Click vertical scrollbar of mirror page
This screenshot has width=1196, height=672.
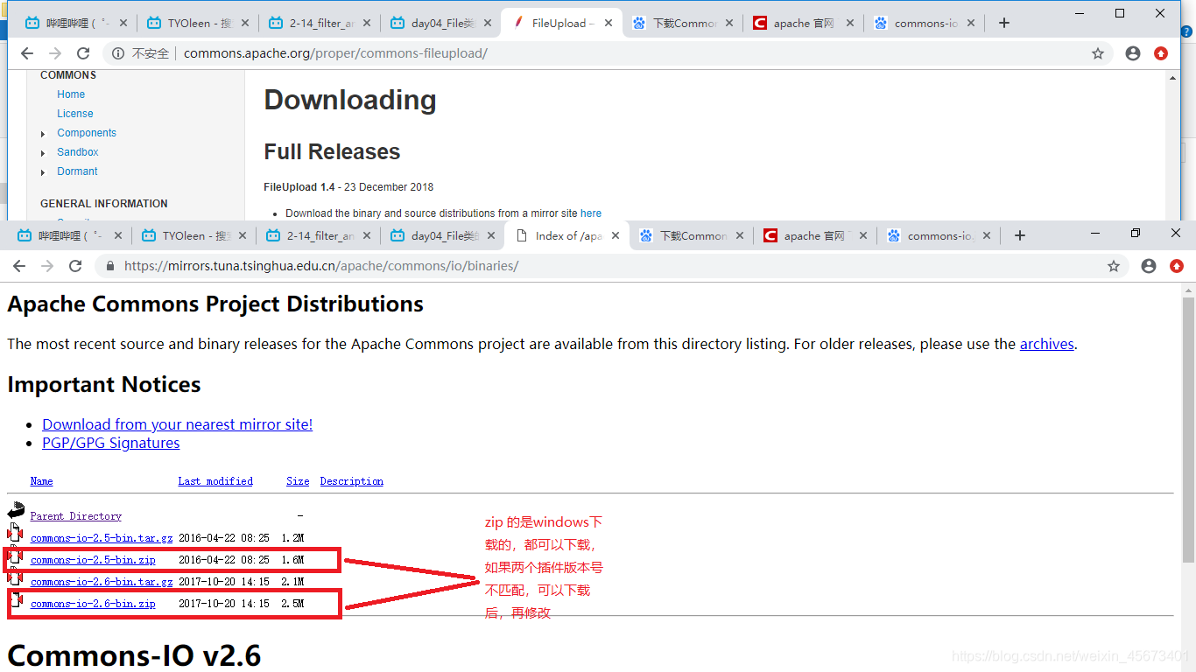(1188, 429)
